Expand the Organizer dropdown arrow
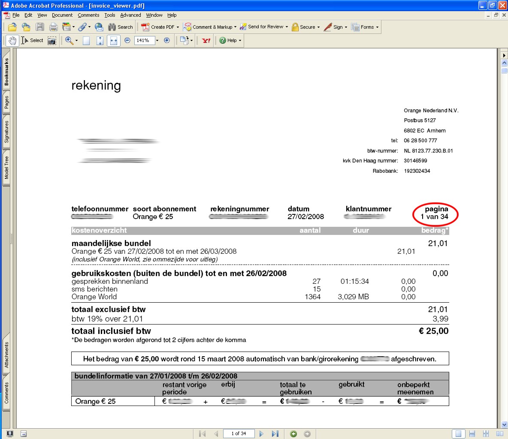508x439 pixels. coord(73,27)
